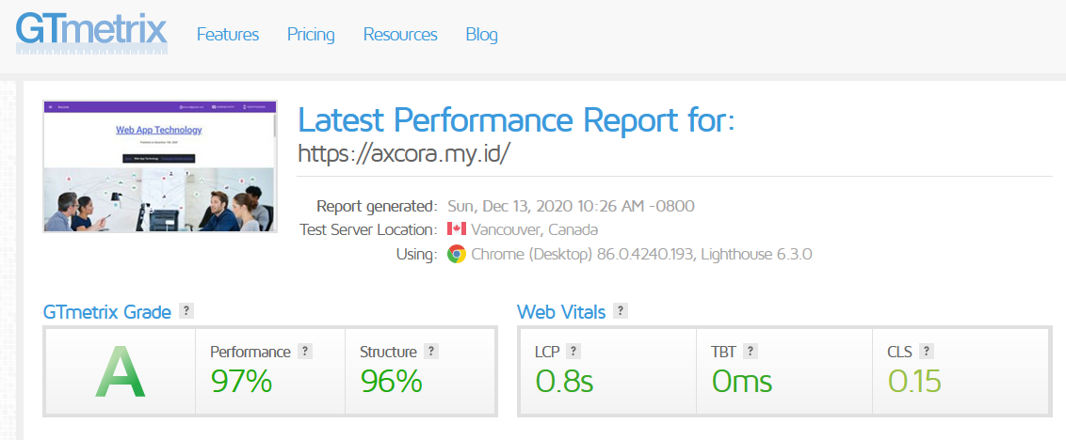Open help icon beside TBT
Image resolution: width=1066 pixels, height=440 pixels.
(750, 351)
